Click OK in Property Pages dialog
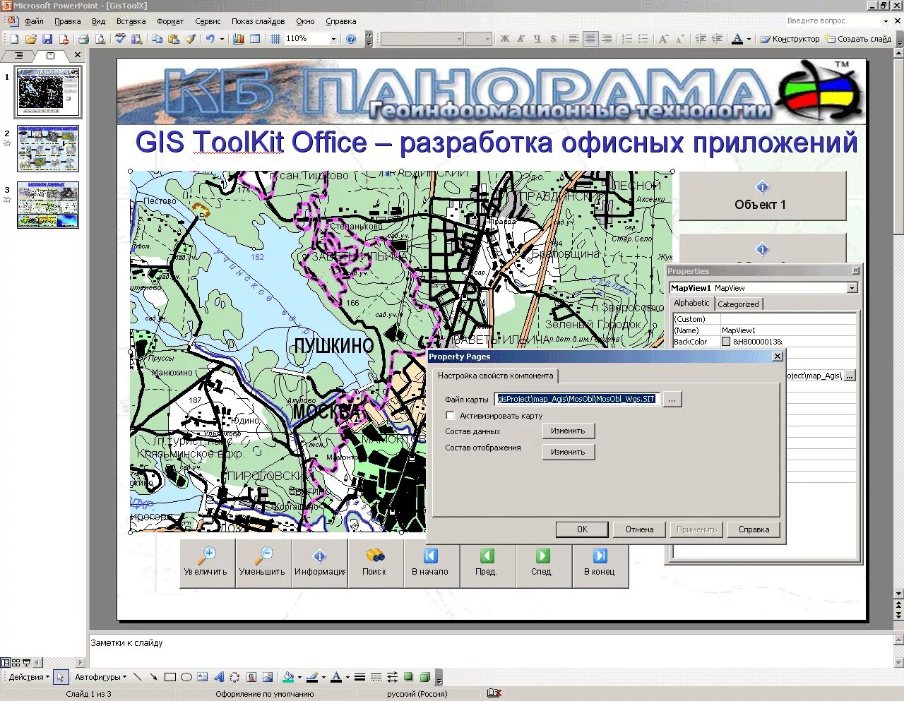Viewport: 904px width, 701px height. tap(582, 529)
